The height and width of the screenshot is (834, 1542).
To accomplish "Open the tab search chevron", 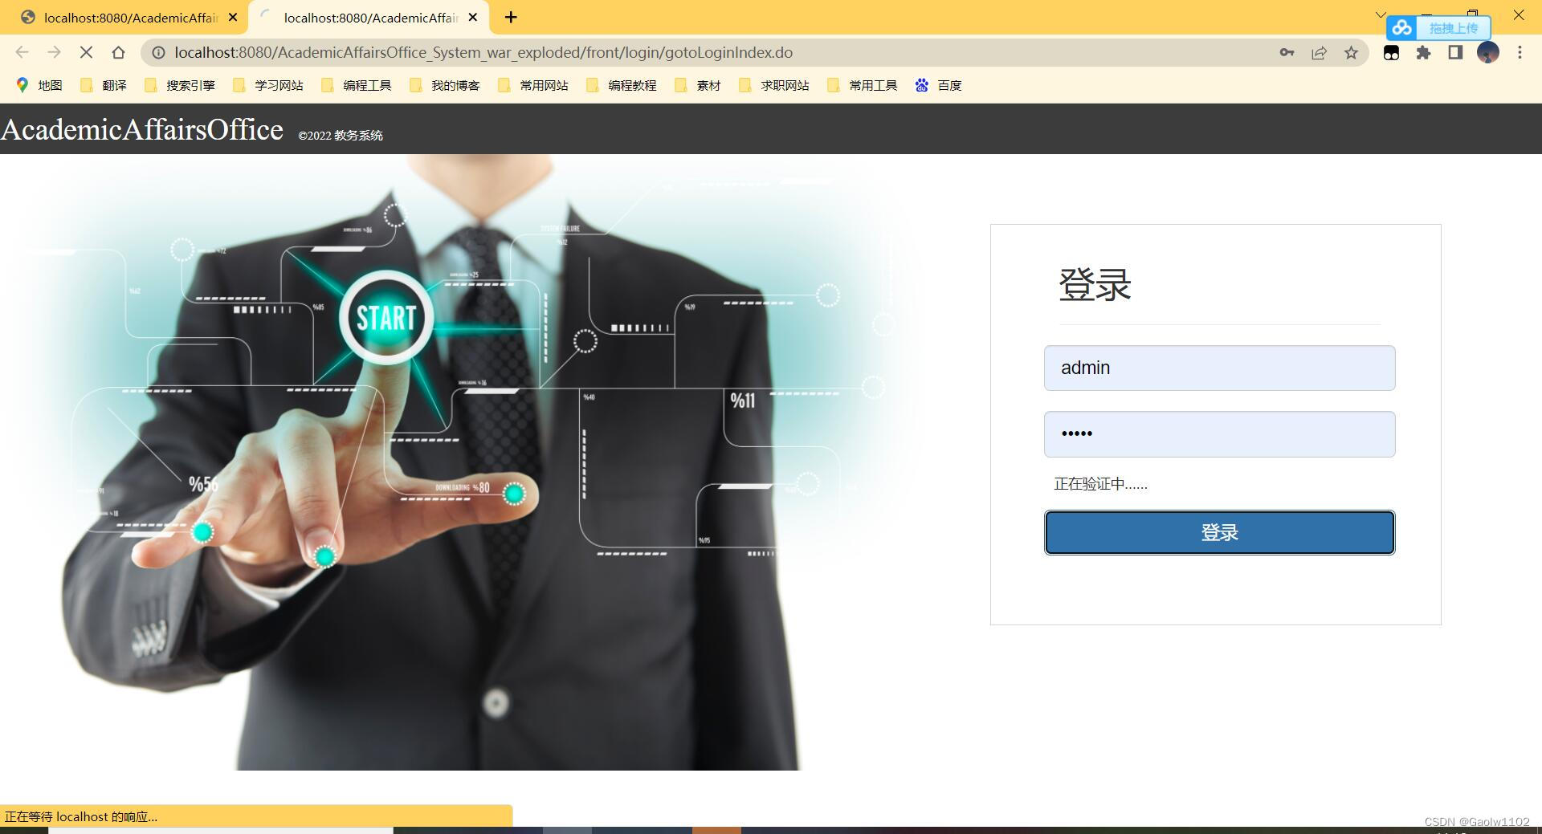I will (x=1381, y=14).
